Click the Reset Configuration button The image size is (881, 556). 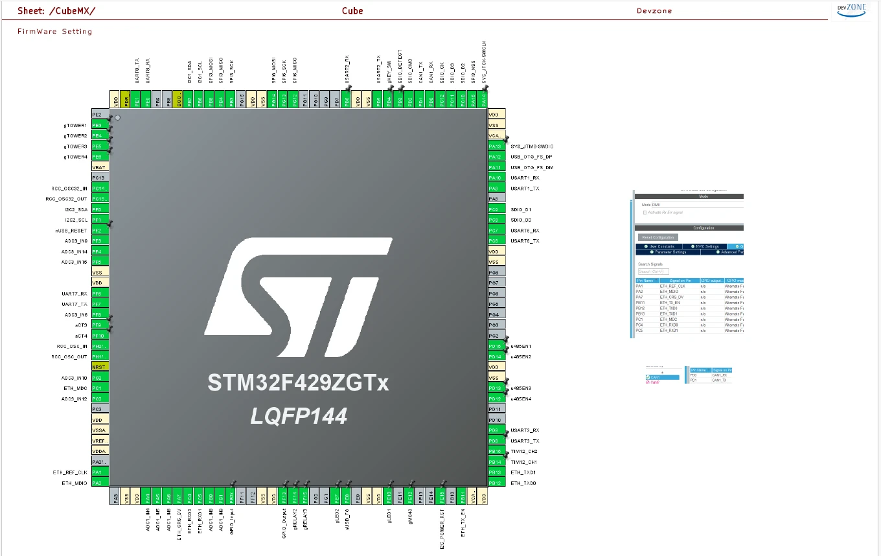[658, 237]
